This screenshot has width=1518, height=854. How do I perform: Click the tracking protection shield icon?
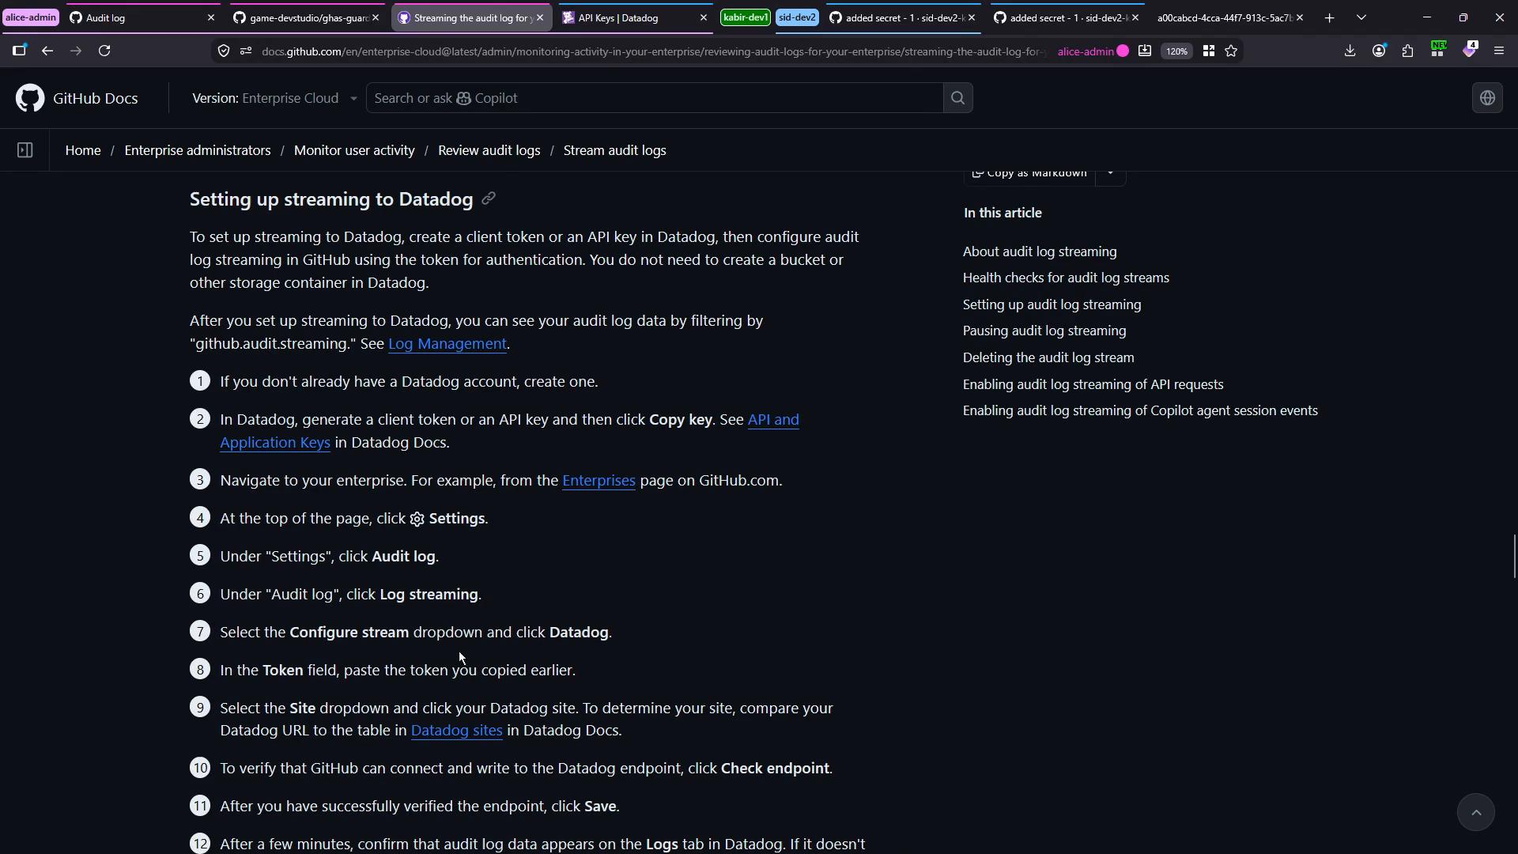tap(224, 51)
